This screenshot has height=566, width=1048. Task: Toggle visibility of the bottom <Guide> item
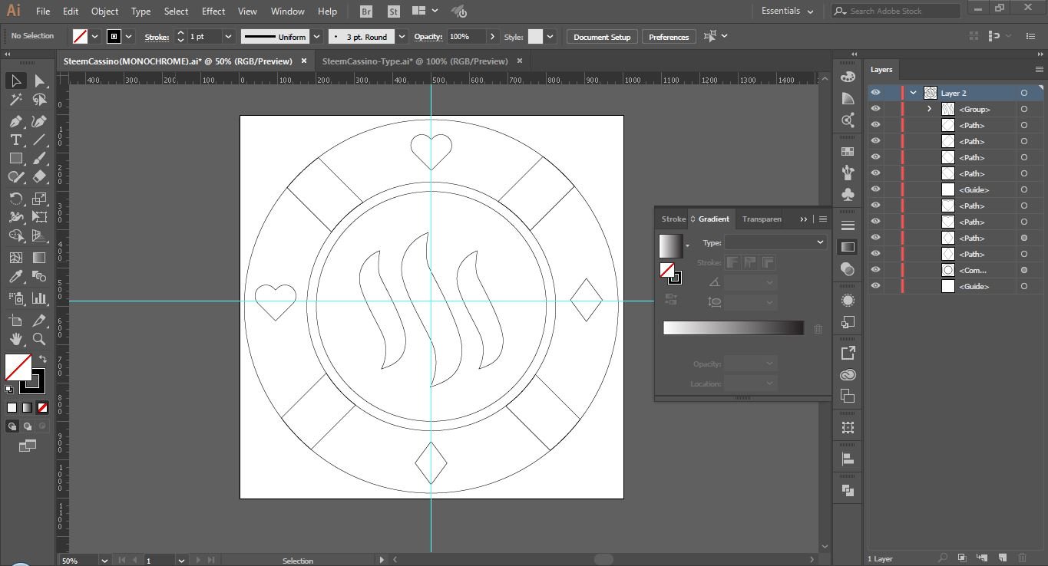pyautogui.click(x=875, y=286)
